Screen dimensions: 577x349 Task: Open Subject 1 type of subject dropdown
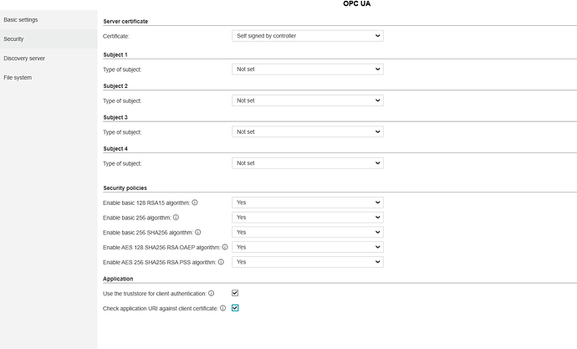click(307, 69)
